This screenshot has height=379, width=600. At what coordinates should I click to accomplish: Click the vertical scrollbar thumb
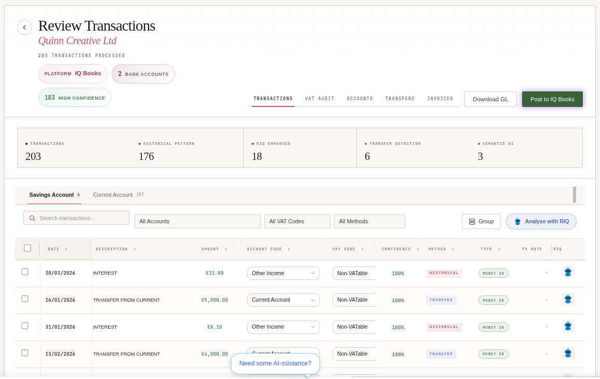574,195
